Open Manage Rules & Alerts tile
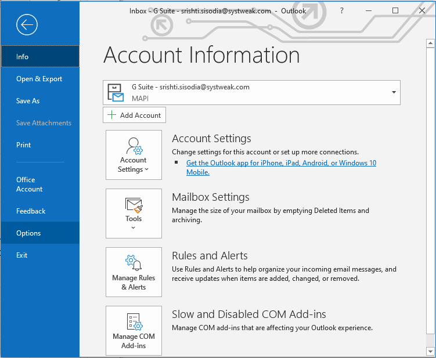This screenshot has width=436, height=358. pyautogui.click(x=134, y=272)
